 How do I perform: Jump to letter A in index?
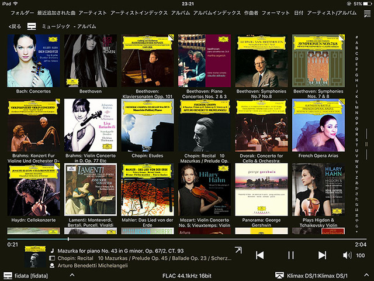356,43
